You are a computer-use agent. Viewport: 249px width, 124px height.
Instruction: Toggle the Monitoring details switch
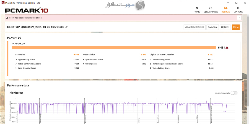(x=234, y=93)
